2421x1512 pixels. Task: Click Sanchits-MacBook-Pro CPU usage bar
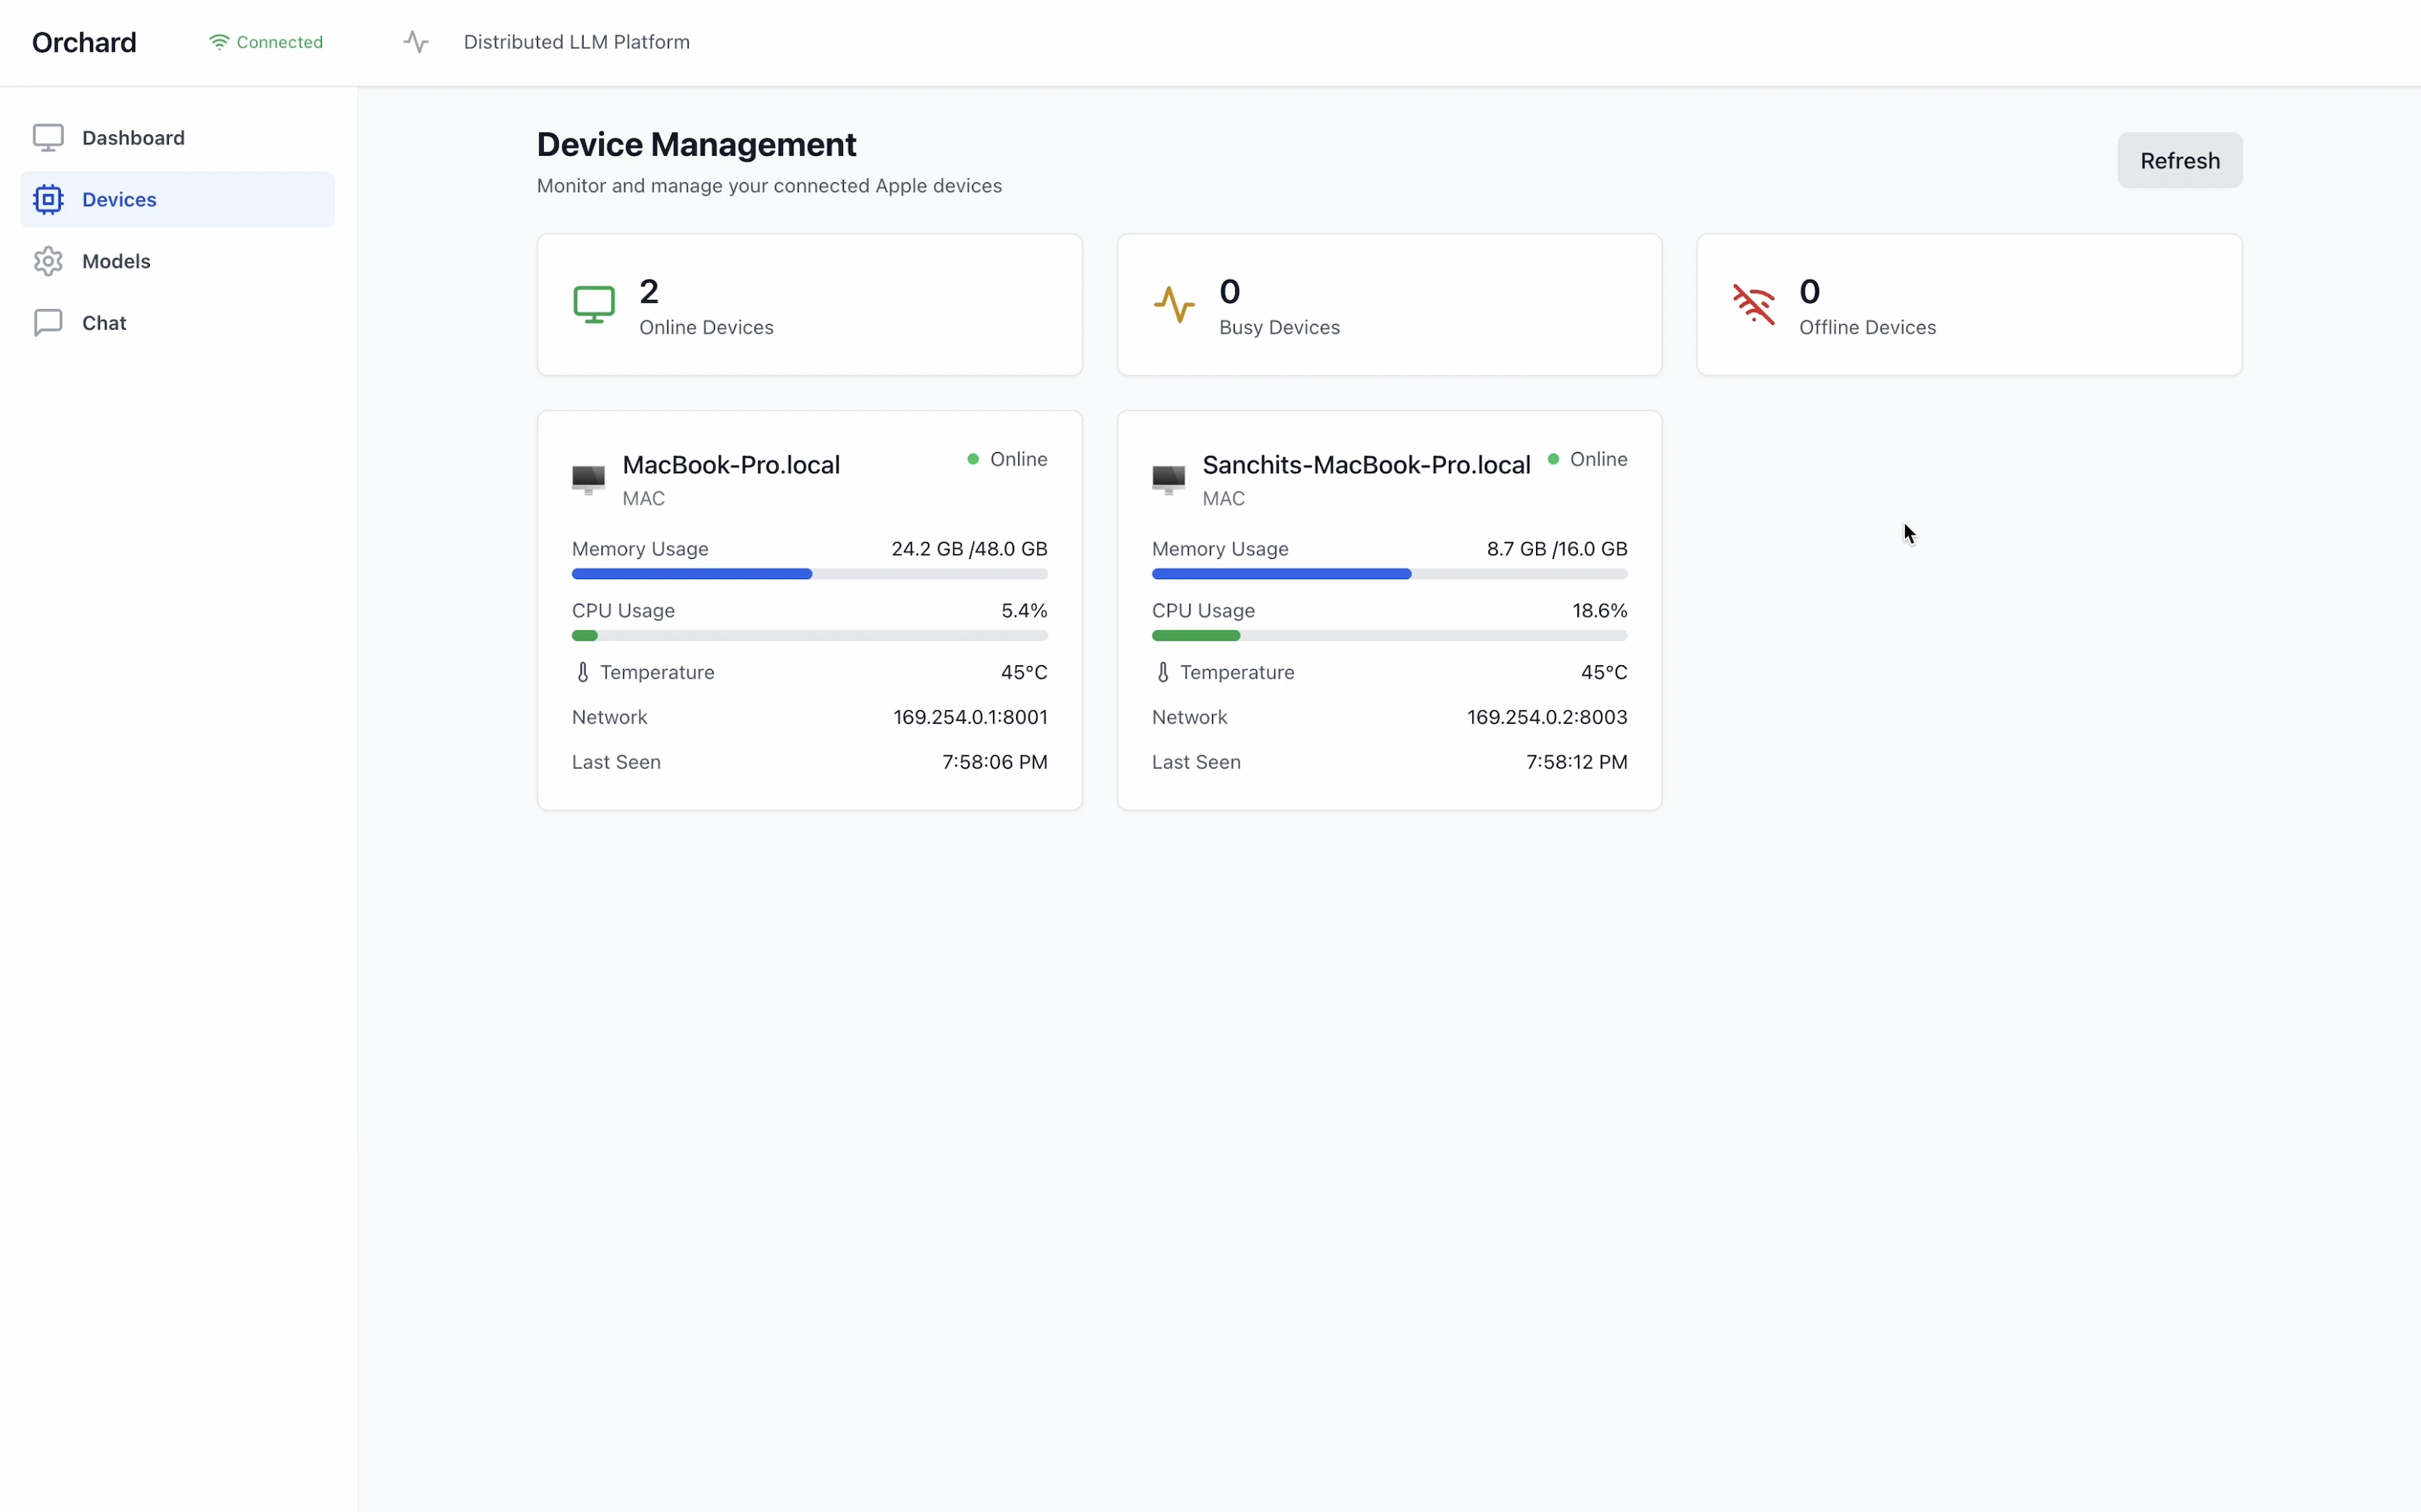(x=1389, y=636)
